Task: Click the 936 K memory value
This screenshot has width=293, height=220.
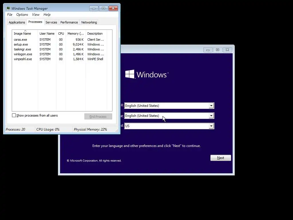Action: (80, 40)
